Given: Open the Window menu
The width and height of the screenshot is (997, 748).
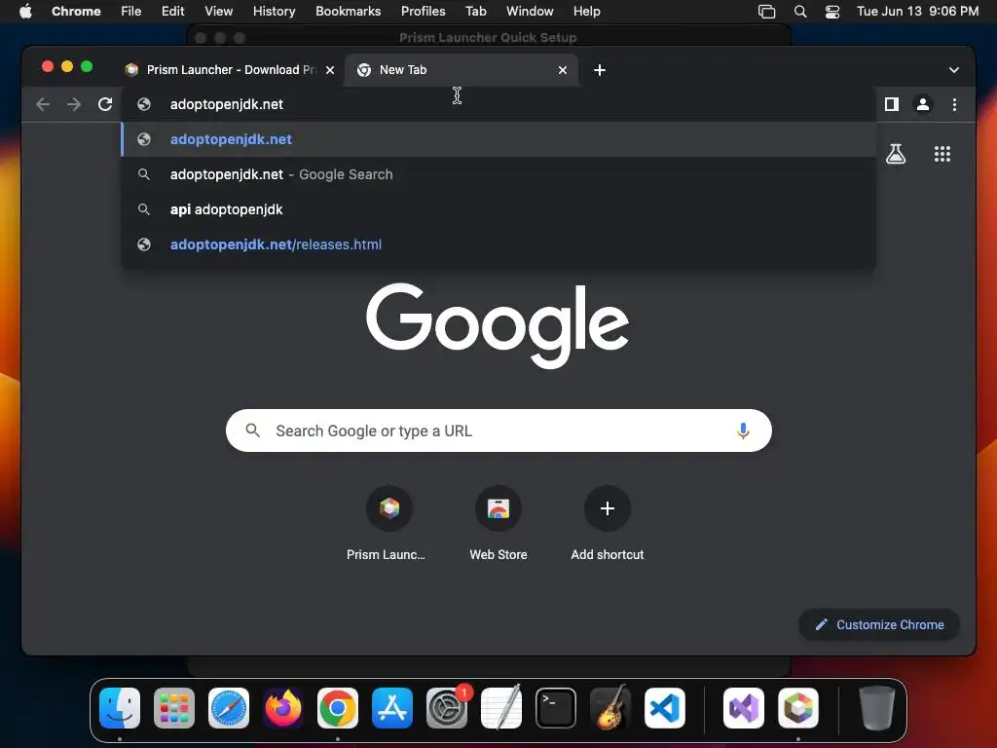Looking at the screenshot, I should [x=530, y=12].
